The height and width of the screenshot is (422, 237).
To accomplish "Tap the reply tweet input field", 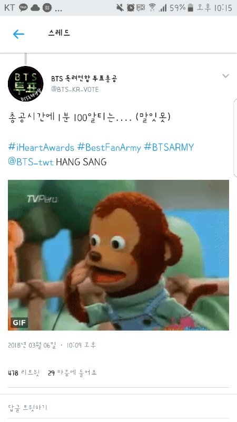I will point(118,407).
